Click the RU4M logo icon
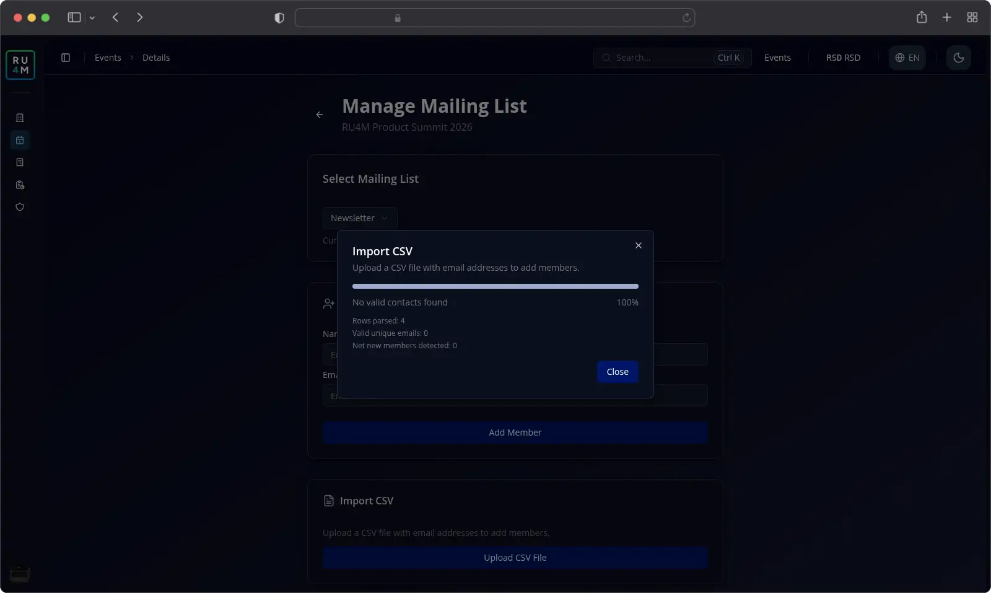Image resolution: width=991 pixels, height=593 pixels. point(20,65)
